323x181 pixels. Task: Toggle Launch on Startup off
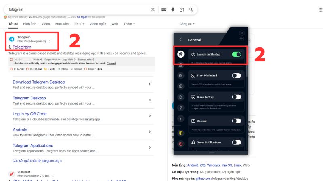click(x=236, y=54)
